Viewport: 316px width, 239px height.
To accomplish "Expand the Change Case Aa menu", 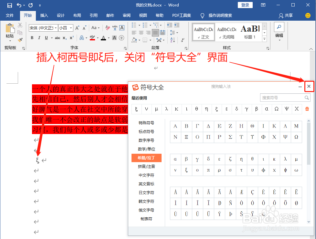I will coord(95,28).
